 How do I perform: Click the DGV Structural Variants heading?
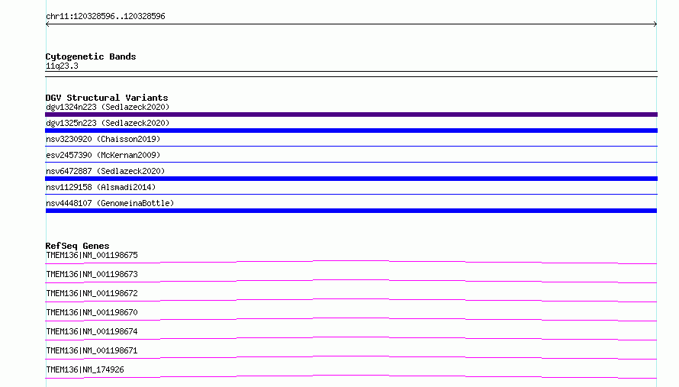[107, 98]
